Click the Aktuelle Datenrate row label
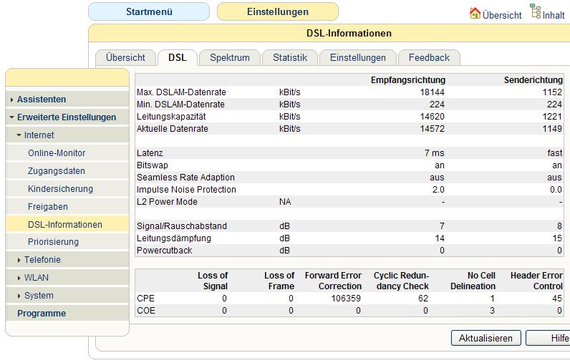Screen dimensions: 570x363 point(173,129)
